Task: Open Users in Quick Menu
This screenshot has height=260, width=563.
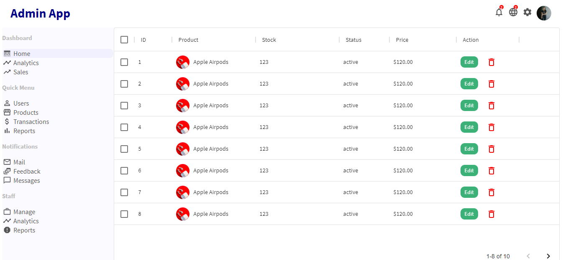Action: [x=57, y=103]
